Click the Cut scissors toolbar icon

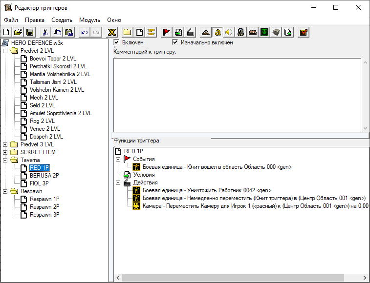[x=45, y=32]
